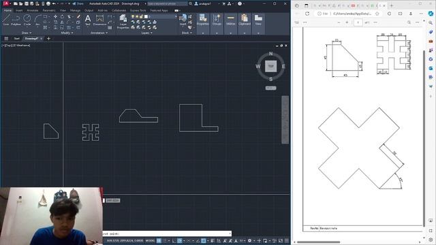Screen dimensions: 436x245
Task: Click the PDF zoom out minus button
Action: tap(339, 22)
